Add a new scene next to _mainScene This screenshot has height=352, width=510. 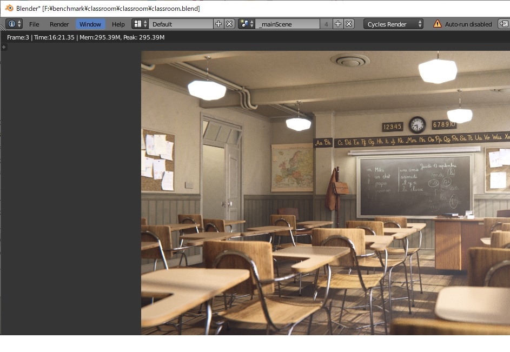pos(338,24)
